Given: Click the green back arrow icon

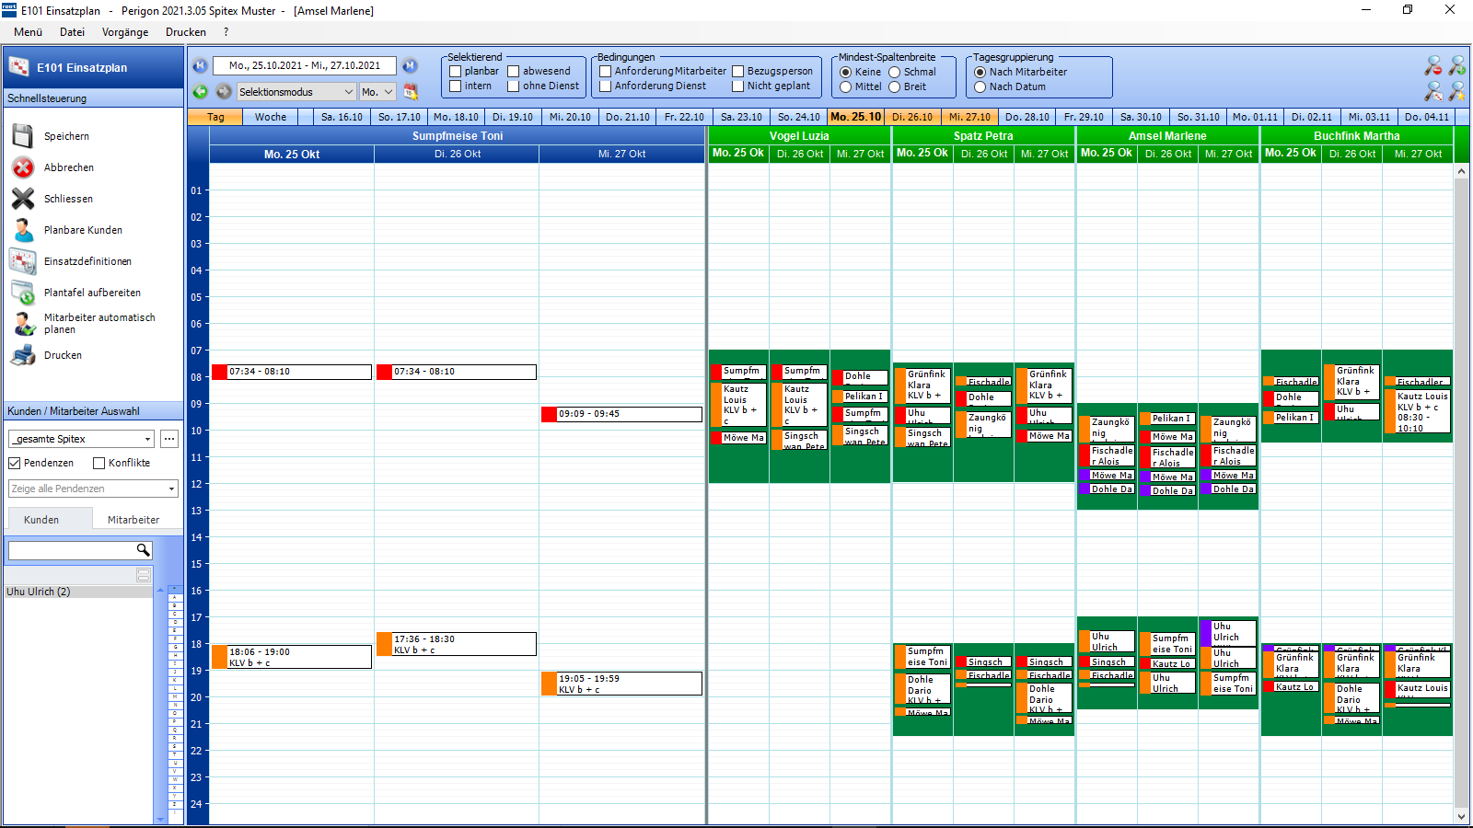Looking at the screenshot, I should coord(200,92).
